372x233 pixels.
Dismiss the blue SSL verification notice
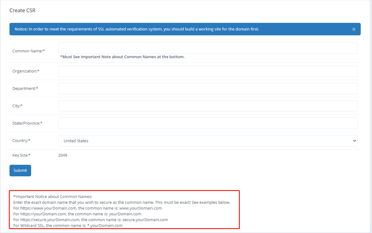pos(354,29)
